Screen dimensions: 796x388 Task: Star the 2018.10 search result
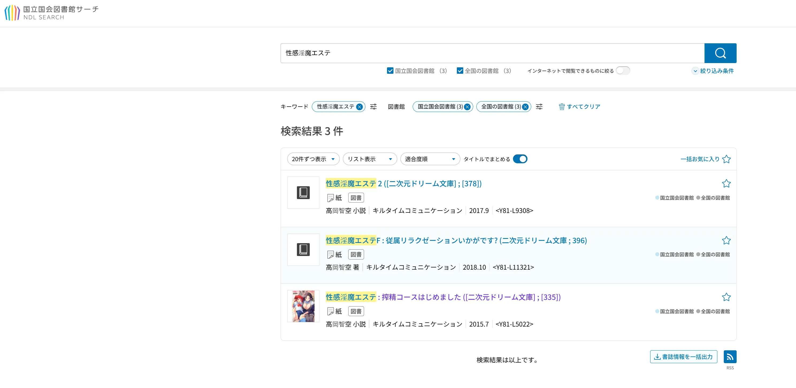tap(726, 240)
